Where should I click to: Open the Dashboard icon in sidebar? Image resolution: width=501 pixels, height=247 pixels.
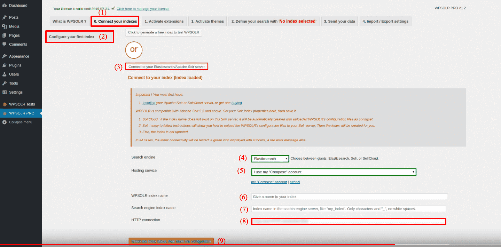[5, 6]
